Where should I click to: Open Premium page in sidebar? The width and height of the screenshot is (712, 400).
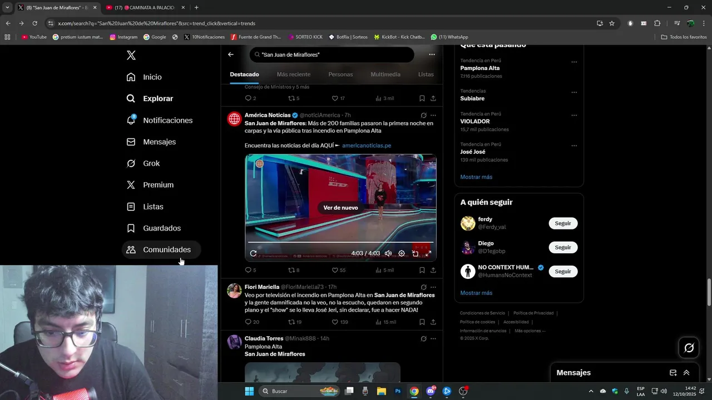(x=150, y=185)
